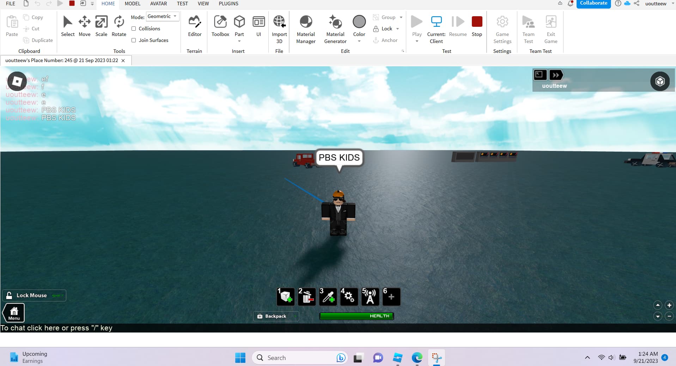Click the Resume button
Screen dimensions: 676x366
tap(458, 26)
